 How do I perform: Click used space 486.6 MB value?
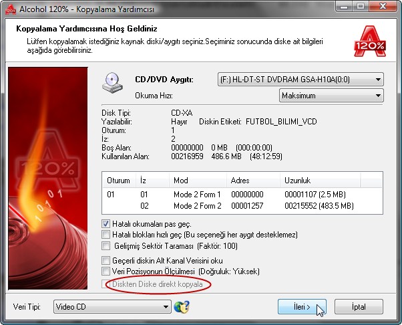226,156
